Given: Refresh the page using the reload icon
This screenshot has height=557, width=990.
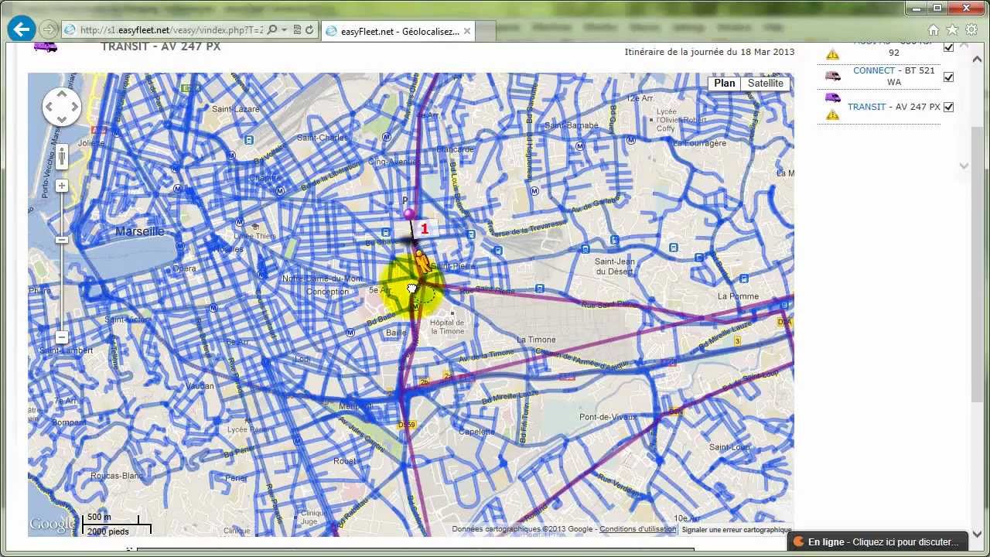Looking at the screenshot, I should (x=309, y=30).
